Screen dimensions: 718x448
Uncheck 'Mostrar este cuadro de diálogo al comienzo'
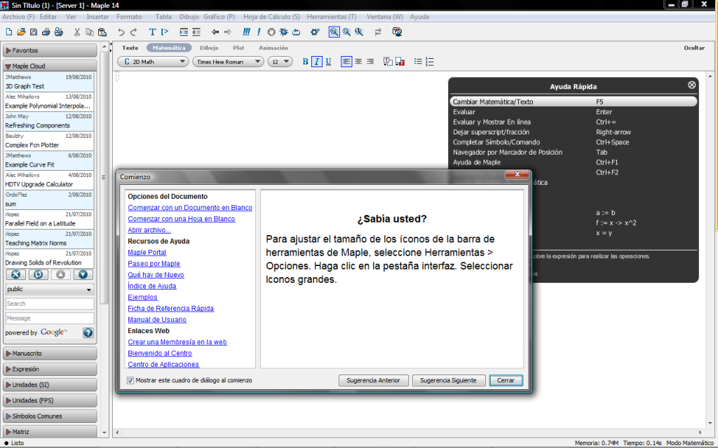[x=130, y=380]
